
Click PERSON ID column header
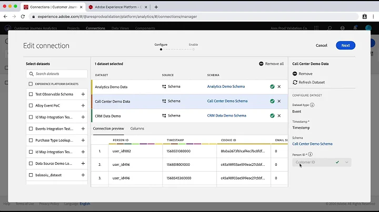pos(121,140)
